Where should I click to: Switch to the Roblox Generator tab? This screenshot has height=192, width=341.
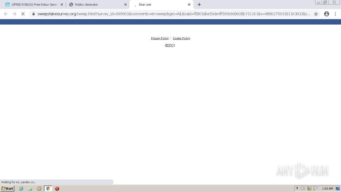[x=98, y=5]
